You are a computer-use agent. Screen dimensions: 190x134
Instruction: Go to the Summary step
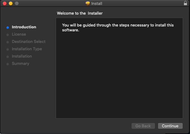pyautogui.click(x=20, y=63)
